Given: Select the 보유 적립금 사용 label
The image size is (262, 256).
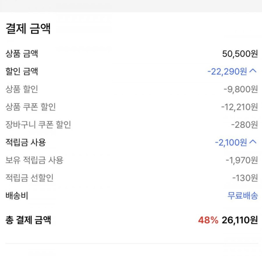Looking at the screenshot, I should [x=35, y=160].
